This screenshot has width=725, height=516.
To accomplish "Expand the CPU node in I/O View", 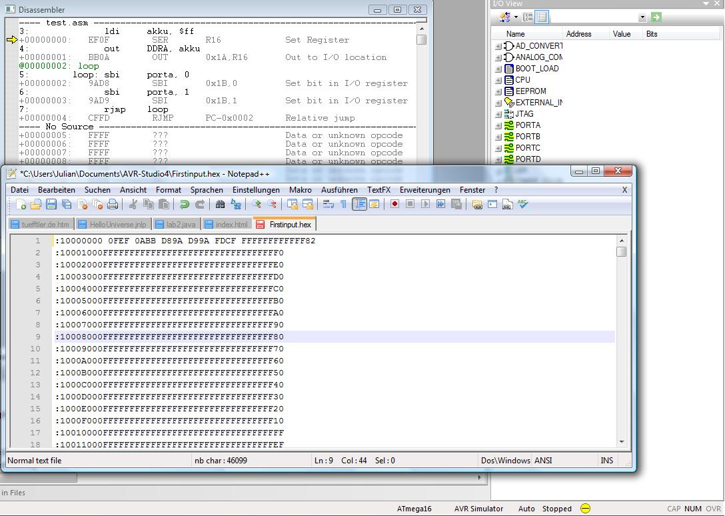I will tap(498, 80).
